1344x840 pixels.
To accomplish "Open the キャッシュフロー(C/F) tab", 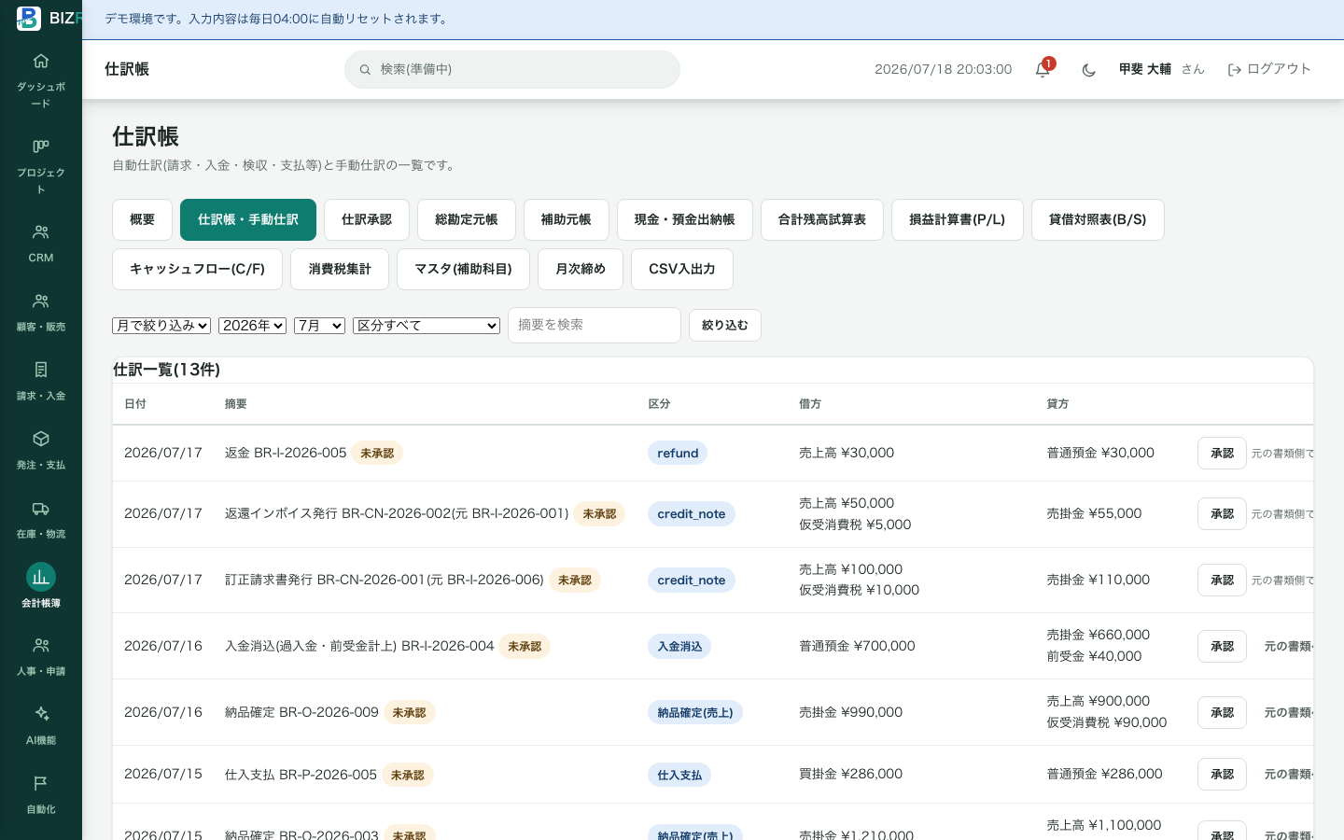I will tap(197, 269).
